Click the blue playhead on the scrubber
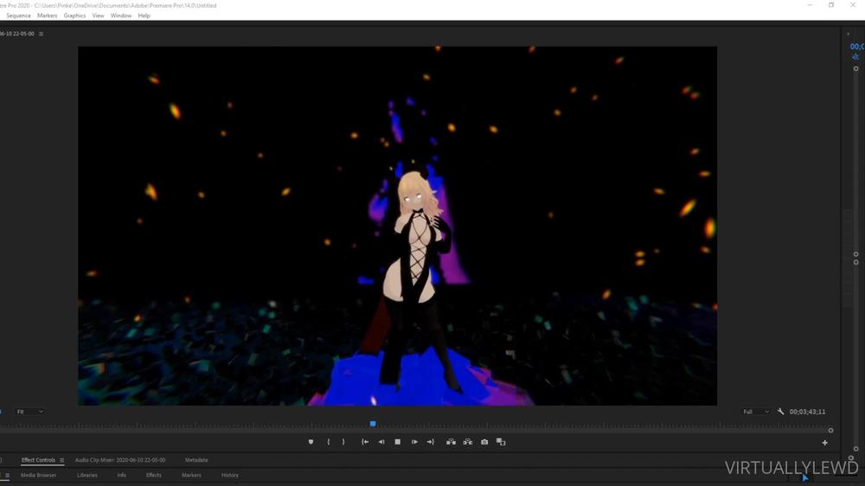This screenshot has width=865, height=486. (373, 424)
